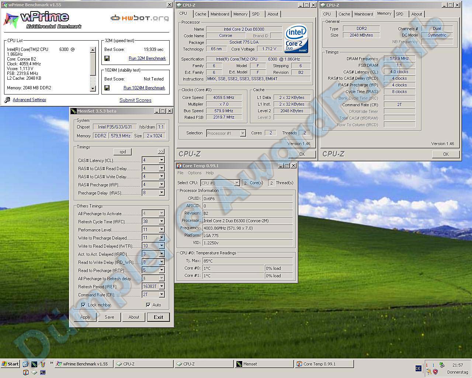Open the Memory tab in left CPU-Z
This screenshot has height=378, width=472.
pyautogui.click(x=240, y=14)
